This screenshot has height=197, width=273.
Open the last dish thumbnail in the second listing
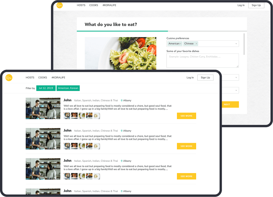97,146
